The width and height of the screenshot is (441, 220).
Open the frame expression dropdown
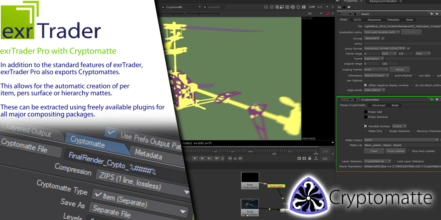tap(374, 59)
